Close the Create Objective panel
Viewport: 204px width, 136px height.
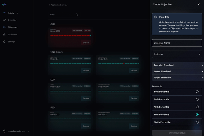(198, 4)
